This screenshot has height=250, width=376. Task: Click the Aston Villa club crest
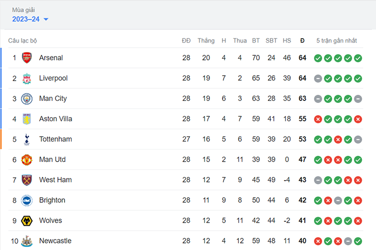coord(27,119)
